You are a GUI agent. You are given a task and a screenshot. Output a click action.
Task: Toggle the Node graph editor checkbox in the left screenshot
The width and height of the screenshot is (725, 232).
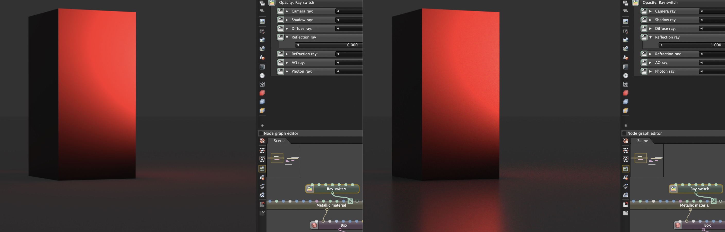coord(261,133)
